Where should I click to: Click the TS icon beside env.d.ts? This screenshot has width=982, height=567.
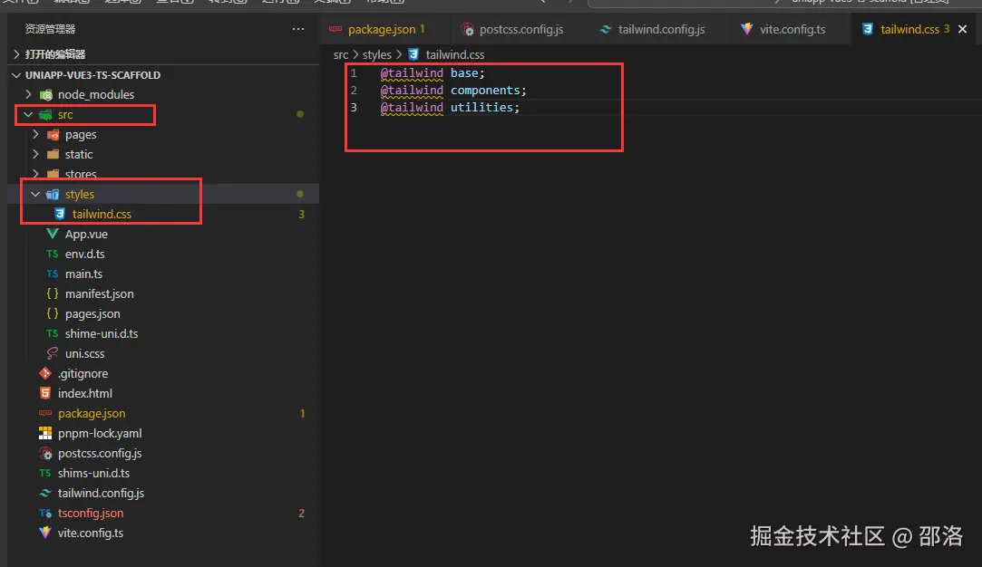click(53, 255)
